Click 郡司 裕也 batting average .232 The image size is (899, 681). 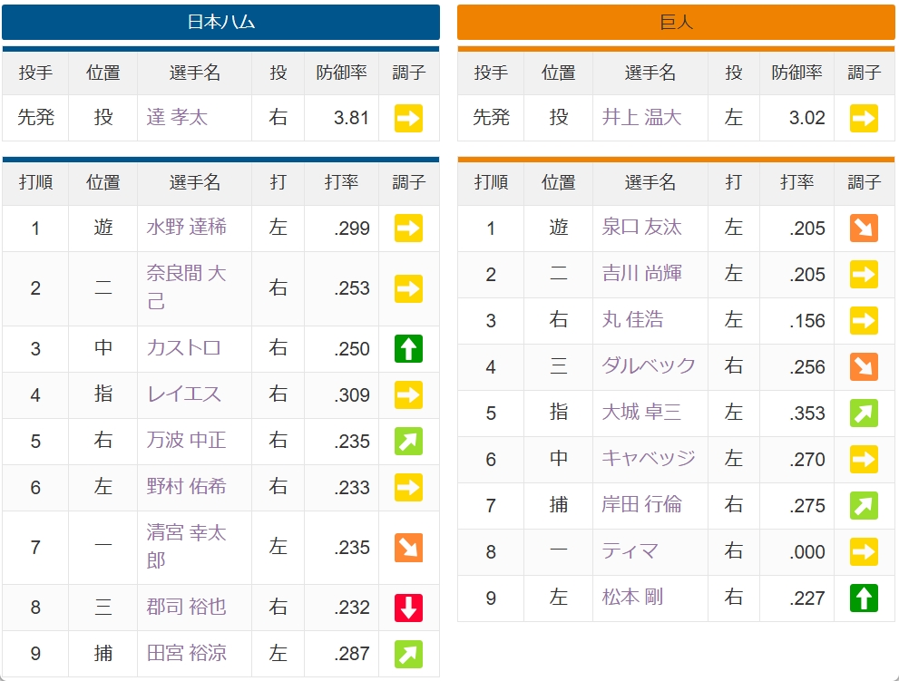[x=352, y=608]
